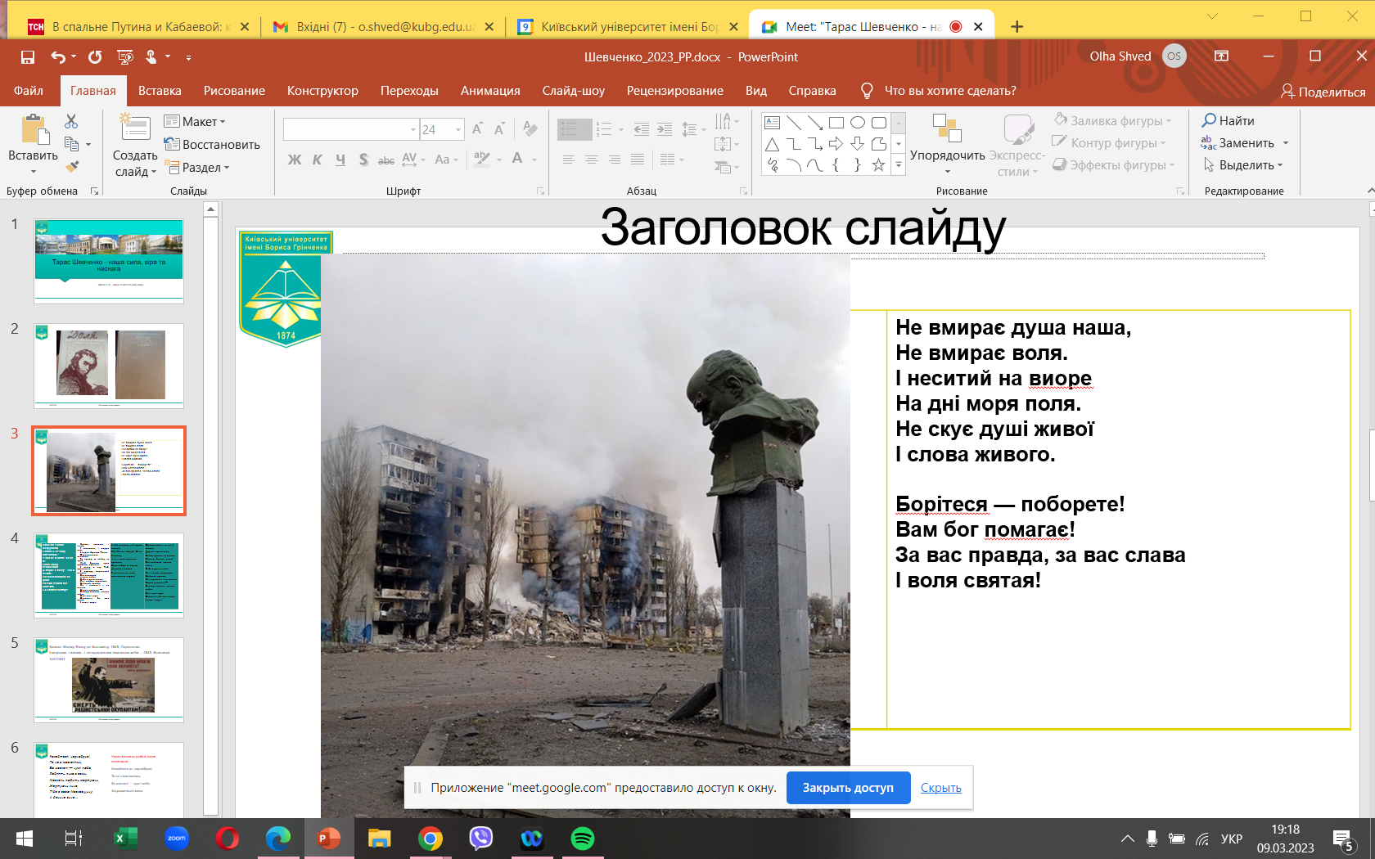Select the rectangle shape in shapes gallery
This screenshot has height=859, width=1375.
click(836, 123)
